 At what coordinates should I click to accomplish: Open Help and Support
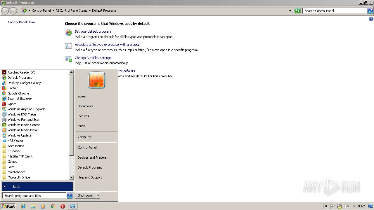click(x=90, y=177)
